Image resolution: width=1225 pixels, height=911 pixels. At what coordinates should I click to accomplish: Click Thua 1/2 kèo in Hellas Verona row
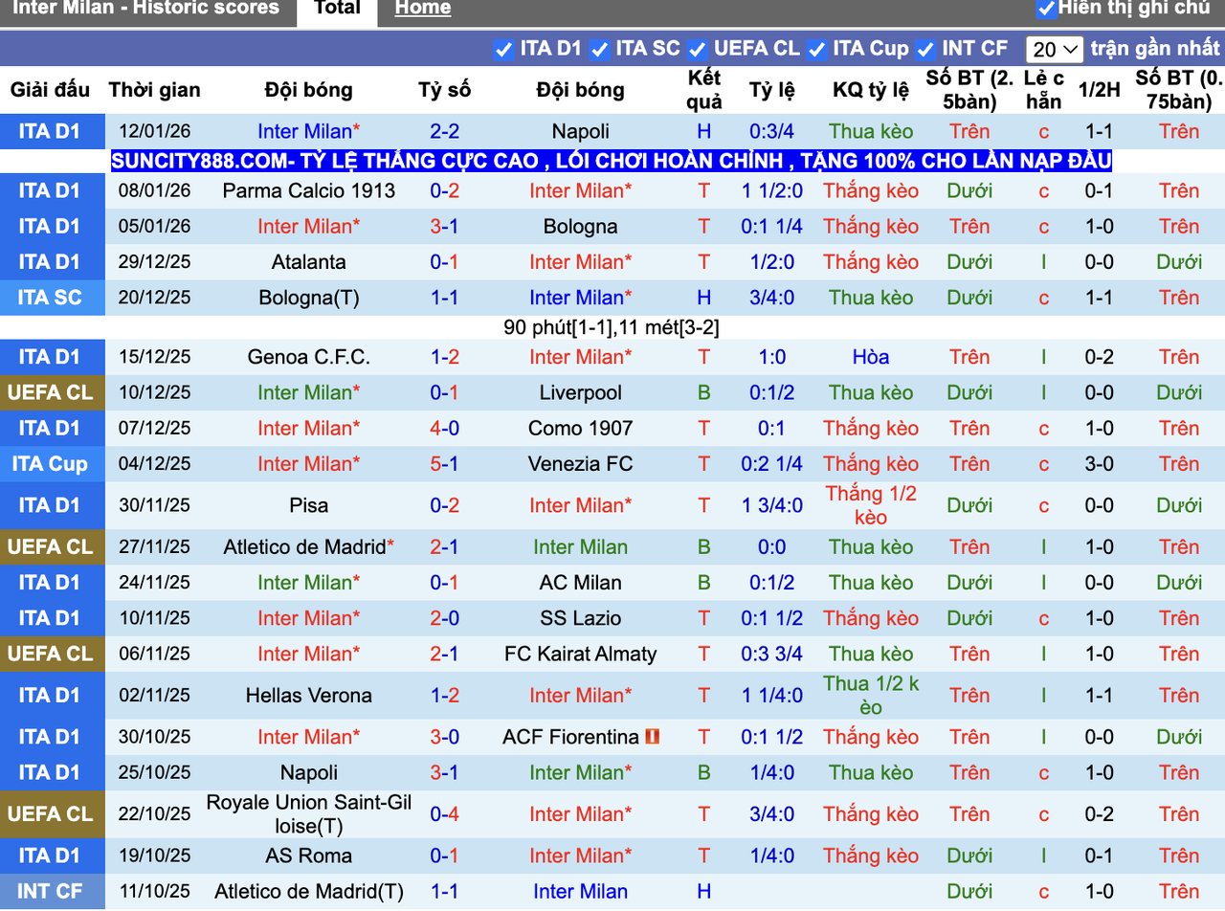tap(871, 696)
